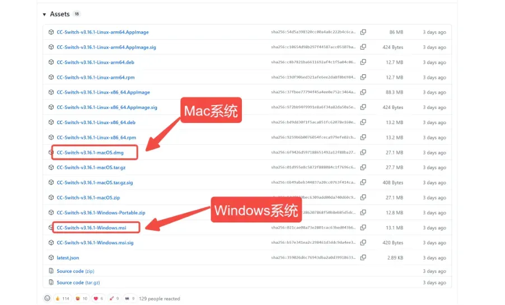The image size is (505, 305).
Task: Click the package icon beside Linux-x86_64.deb
Action: tap(51, 122)
